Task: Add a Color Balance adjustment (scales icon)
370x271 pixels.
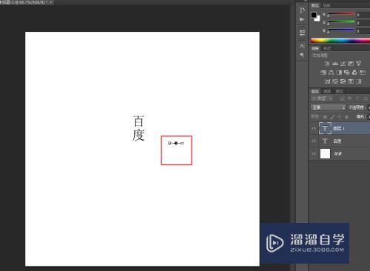Action: tap(331, 73)
